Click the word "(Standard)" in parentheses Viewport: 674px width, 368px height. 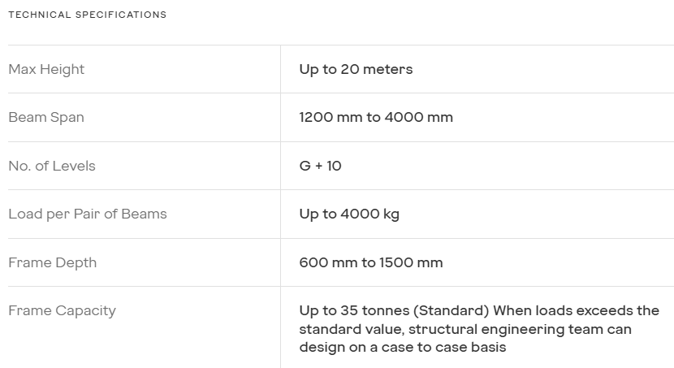[x=451, y=310]
